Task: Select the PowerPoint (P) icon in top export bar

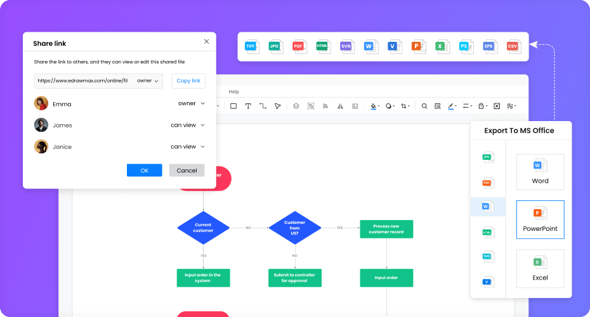Action: pyautogui.click(x=418, y=47)
